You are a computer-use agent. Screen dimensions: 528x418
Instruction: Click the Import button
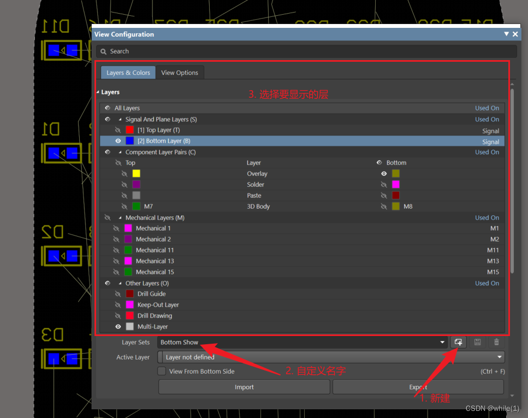tap(244, 387)
